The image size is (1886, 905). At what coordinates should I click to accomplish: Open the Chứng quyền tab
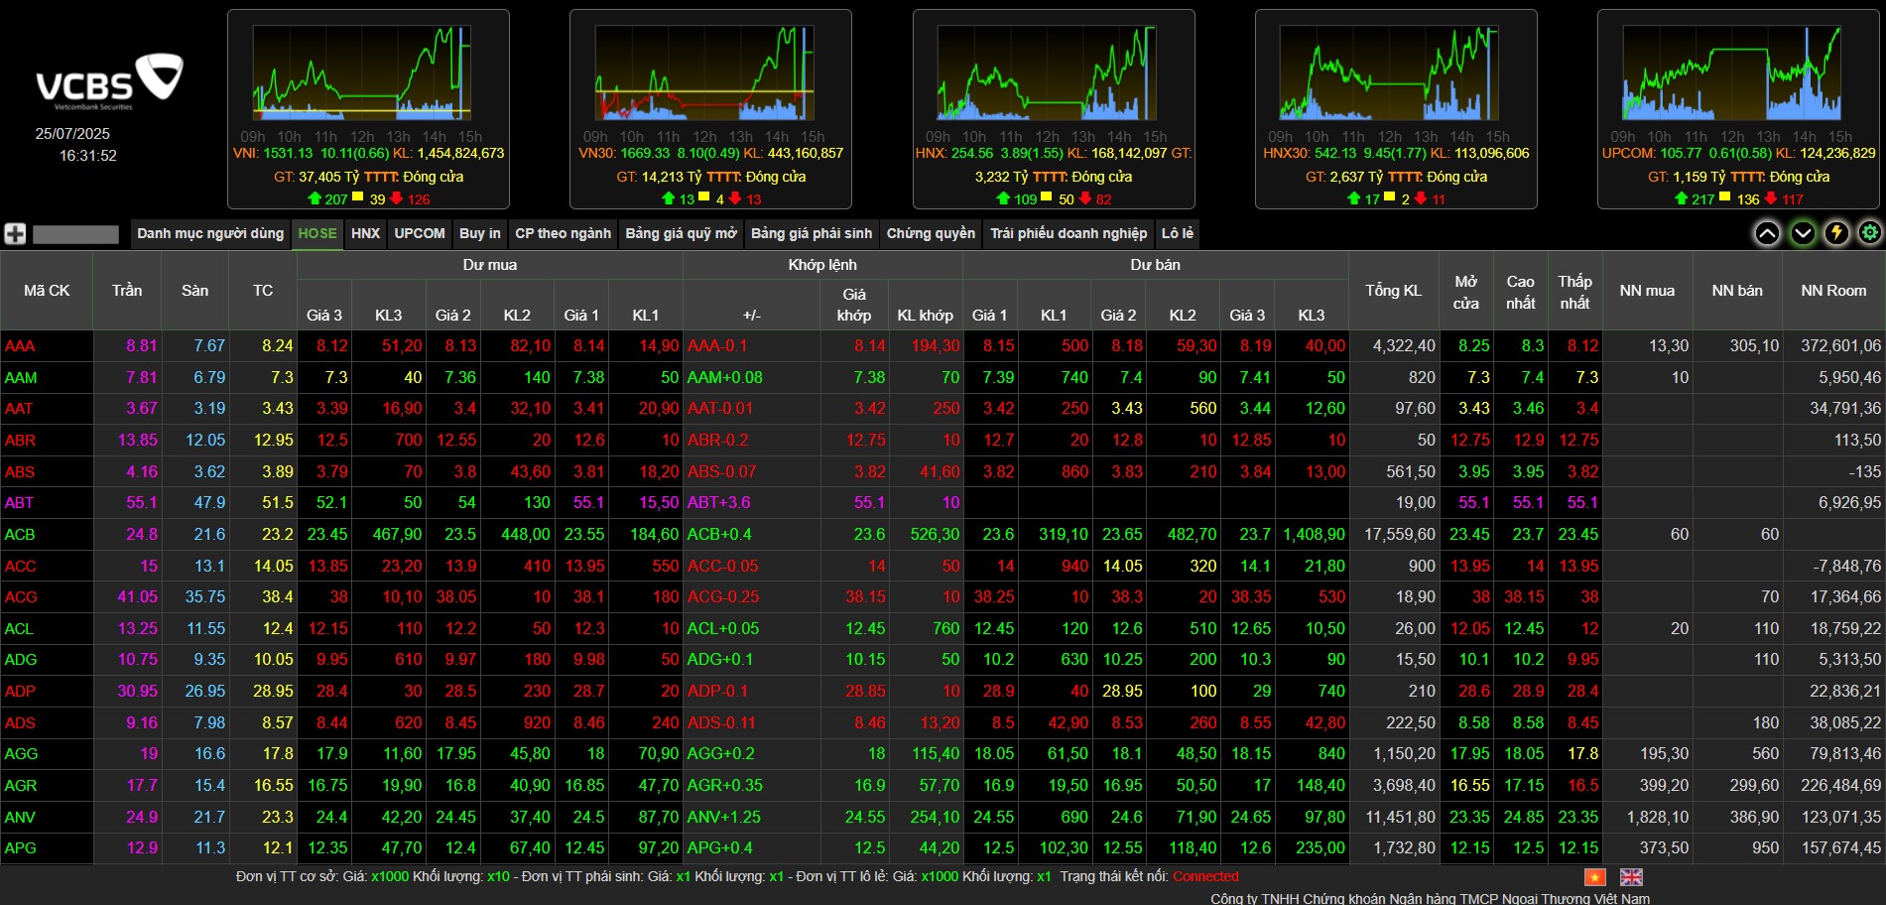[x=931, y=233]
